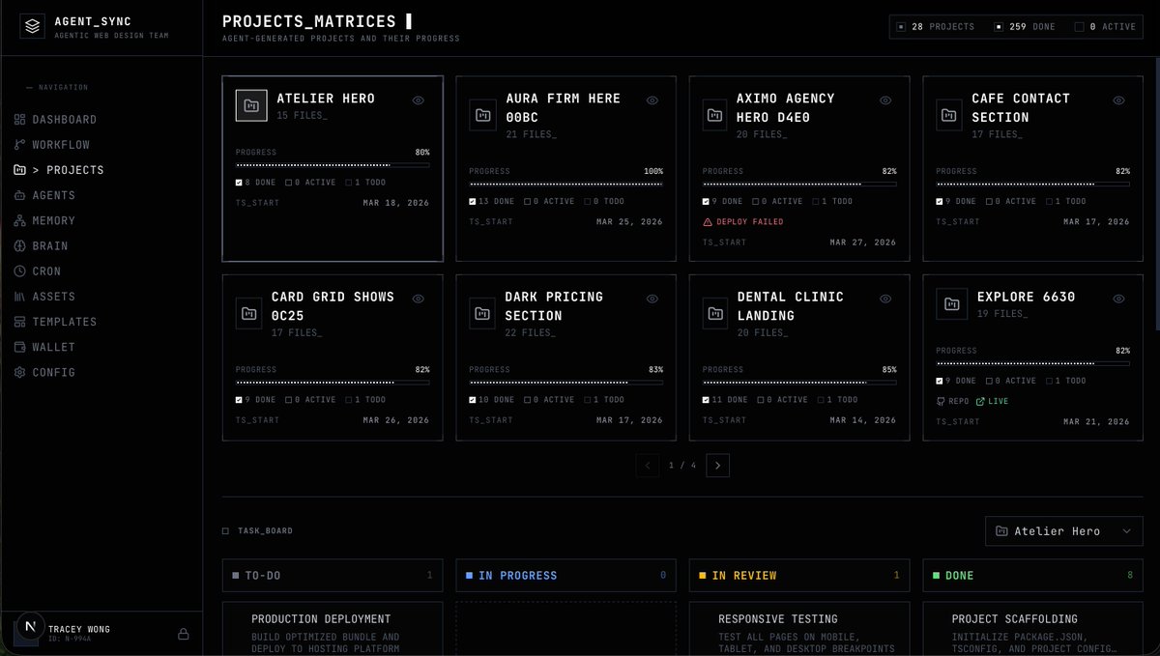Open Agents in the navigation
Screen dimensions: 1160x656
53,195
